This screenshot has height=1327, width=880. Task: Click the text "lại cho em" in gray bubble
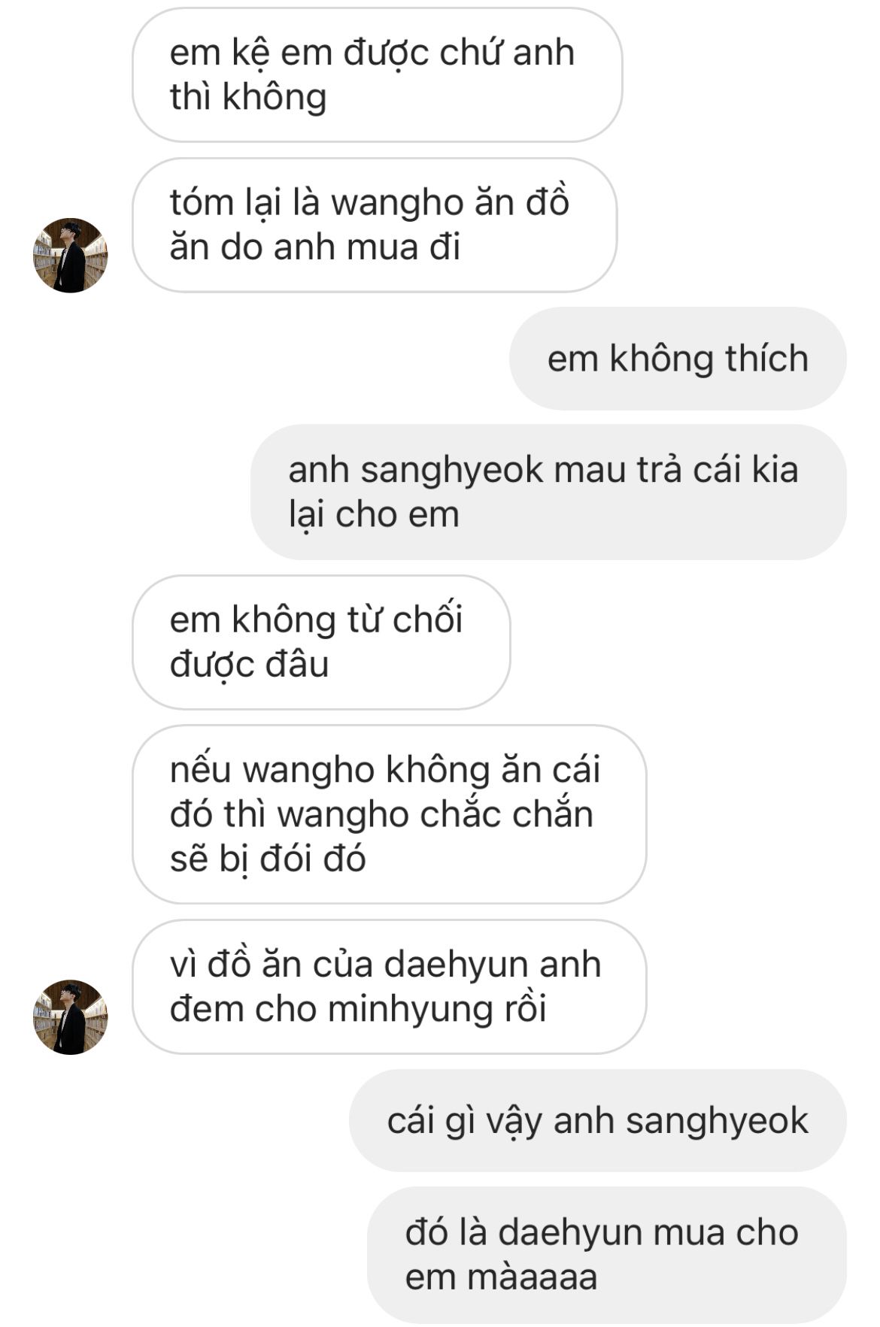(x=374, y=515)
